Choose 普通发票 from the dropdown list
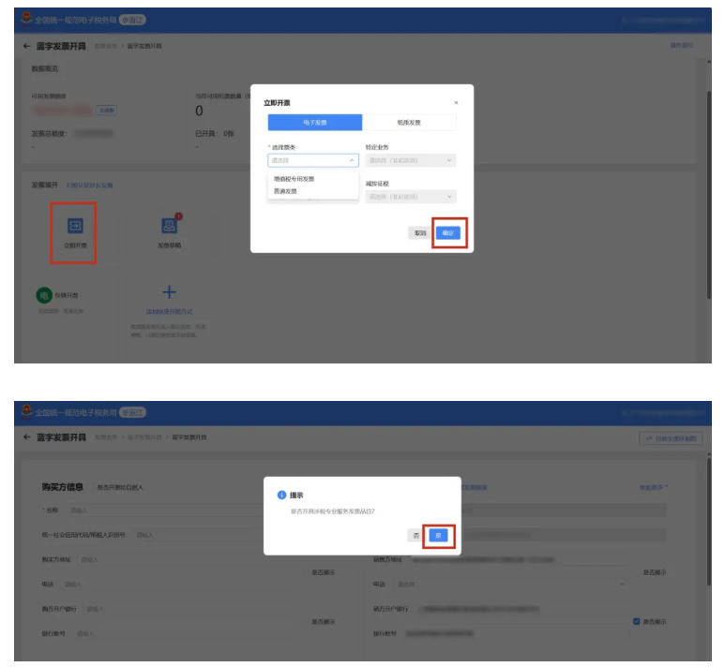Screen dimensions: 725x667 (x=285, y=191)
